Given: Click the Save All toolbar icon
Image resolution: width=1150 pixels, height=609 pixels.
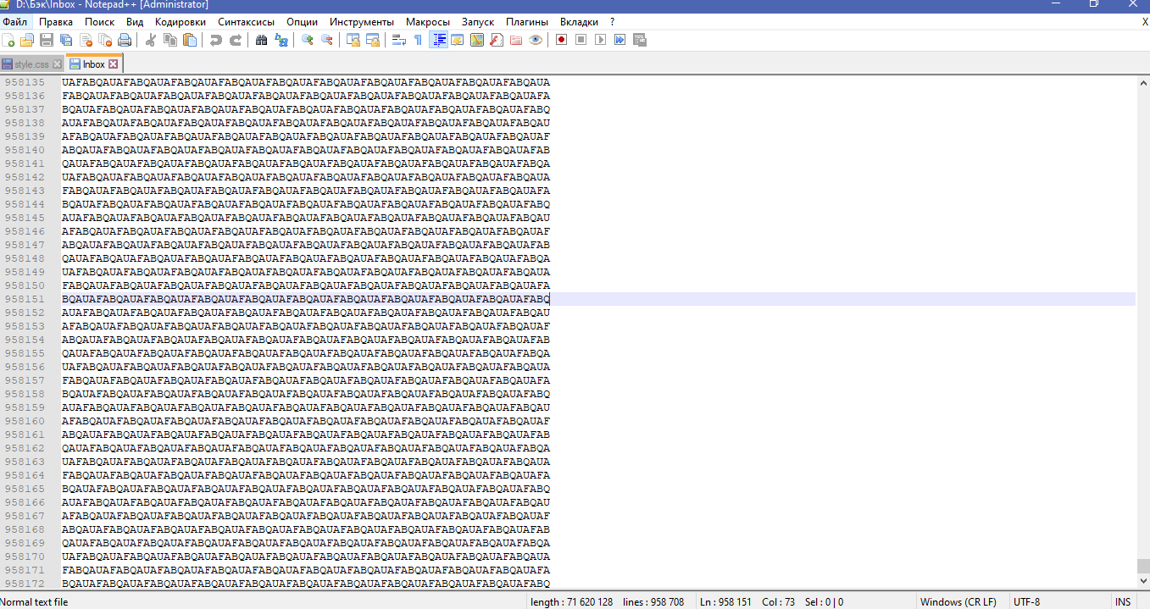Looking at the screenshot, I should tap(66, 40).
